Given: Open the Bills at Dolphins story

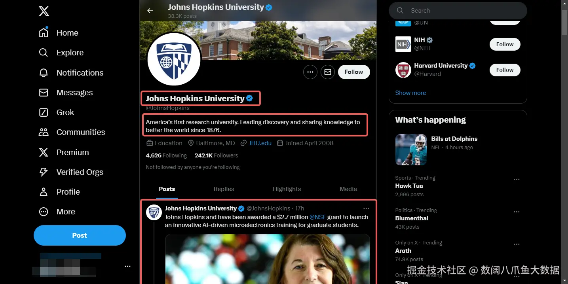Looking at the screenshot, I should tap(454, 139).
